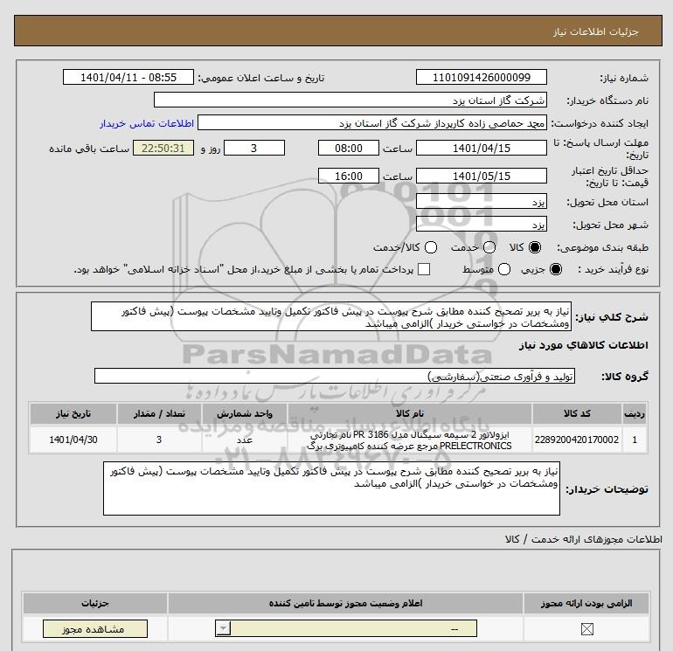Select the خدمت radio button
673x651 pixels.
click(489, 247)
